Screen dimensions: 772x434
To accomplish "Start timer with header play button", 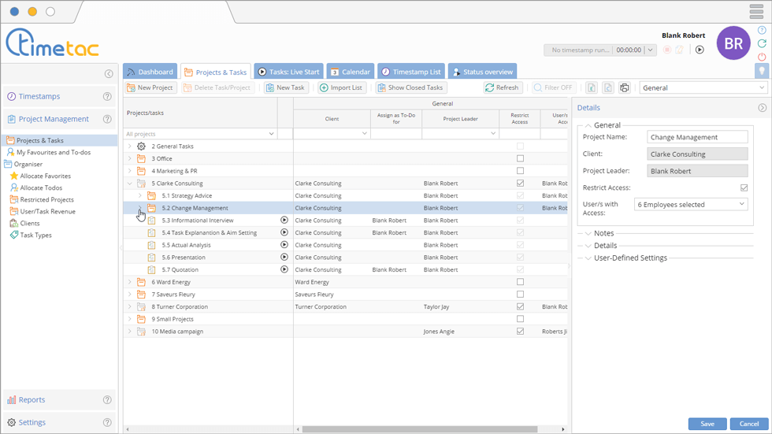I will click(700, 50).
